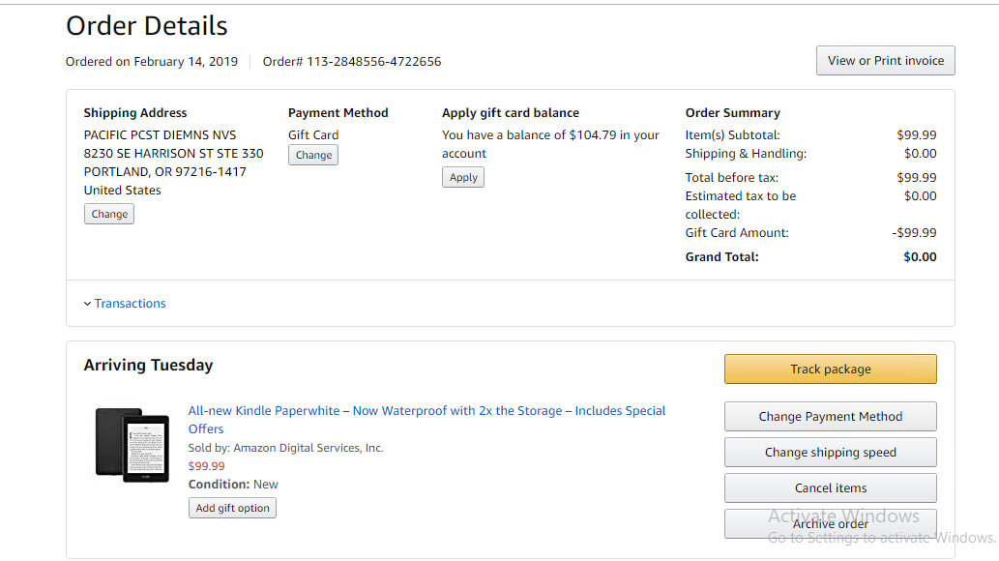Click the order number 113-2848556-4722656
Screen dimensions: 999x561
[x=373, y=62]
